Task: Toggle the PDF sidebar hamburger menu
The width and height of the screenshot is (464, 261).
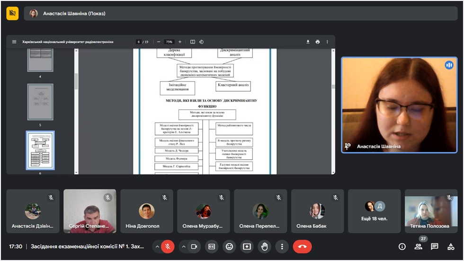Action: (14, 42)
